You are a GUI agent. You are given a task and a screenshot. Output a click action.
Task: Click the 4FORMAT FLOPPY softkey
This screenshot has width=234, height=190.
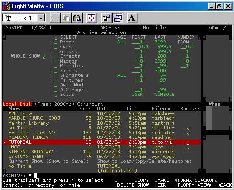184,183
